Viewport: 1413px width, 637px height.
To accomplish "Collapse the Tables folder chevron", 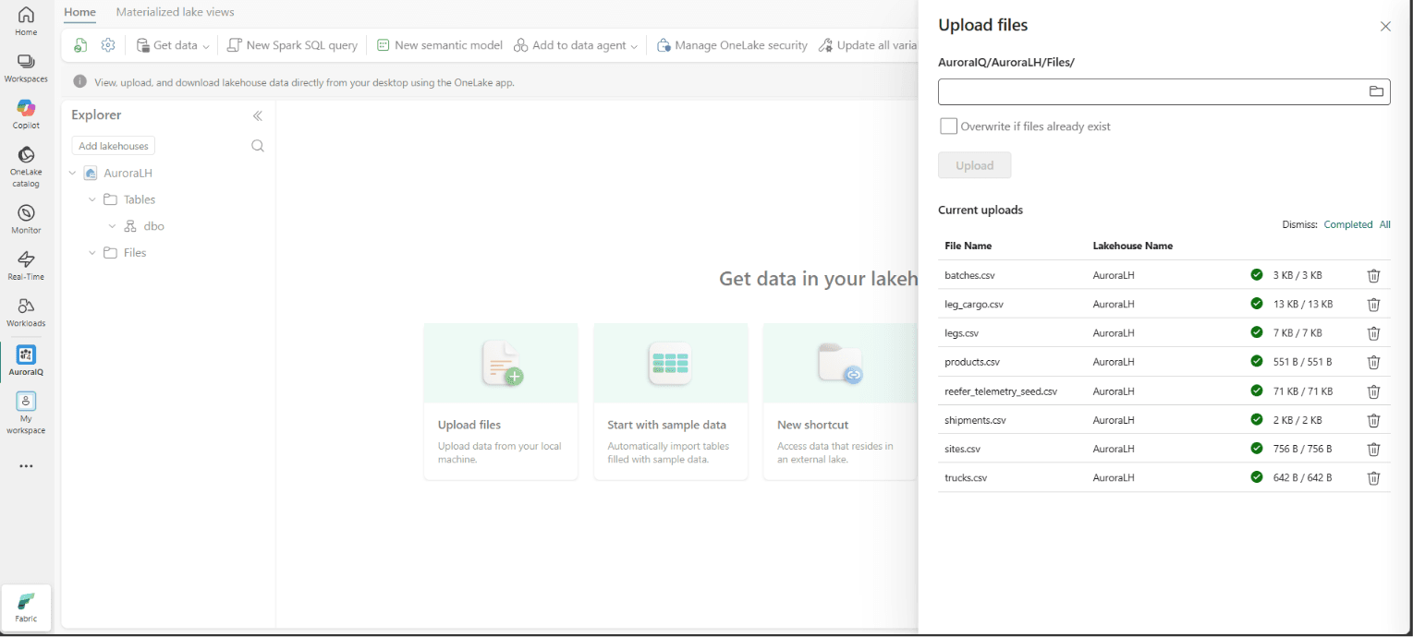I will point(92,199).
